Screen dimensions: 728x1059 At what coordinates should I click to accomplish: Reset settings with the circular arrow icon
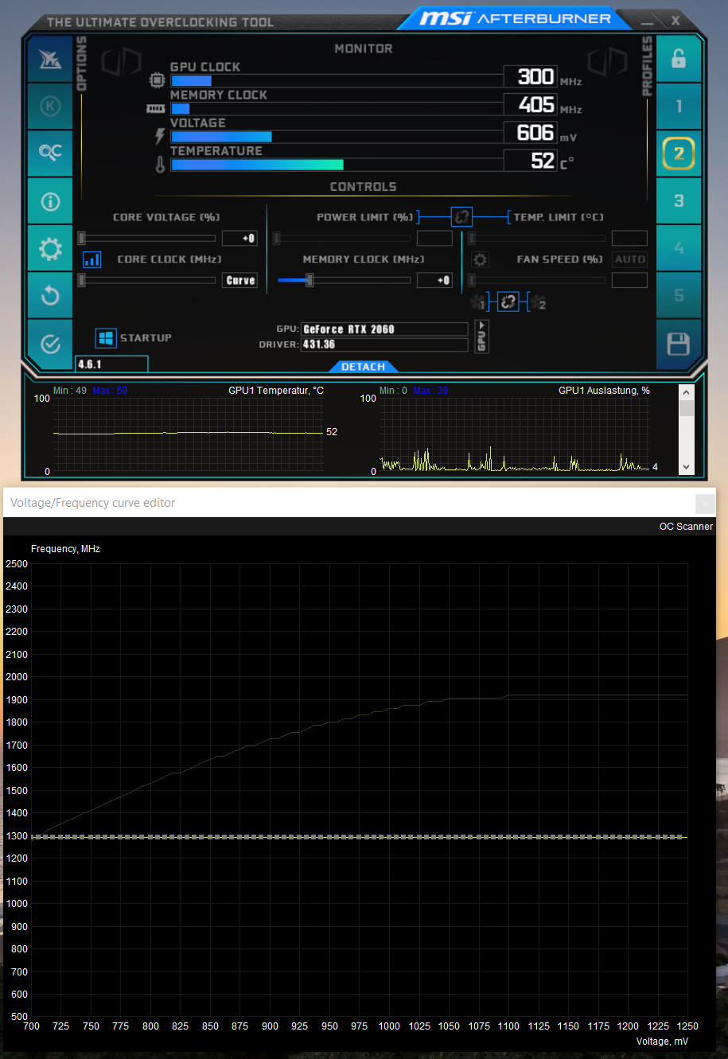[50, 295]
